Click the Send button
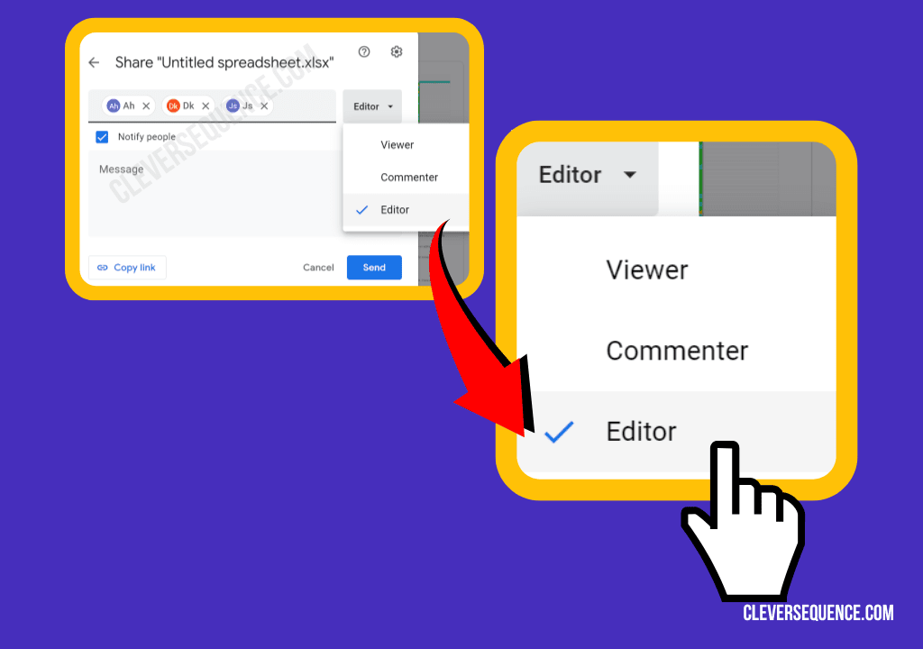This screenshot has width=923, height=649. (x=374, y=267)
